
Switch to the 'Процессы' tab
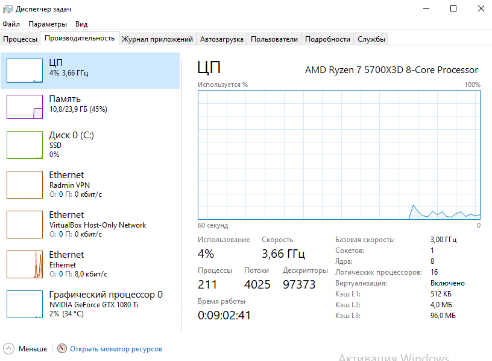point(20,39)
